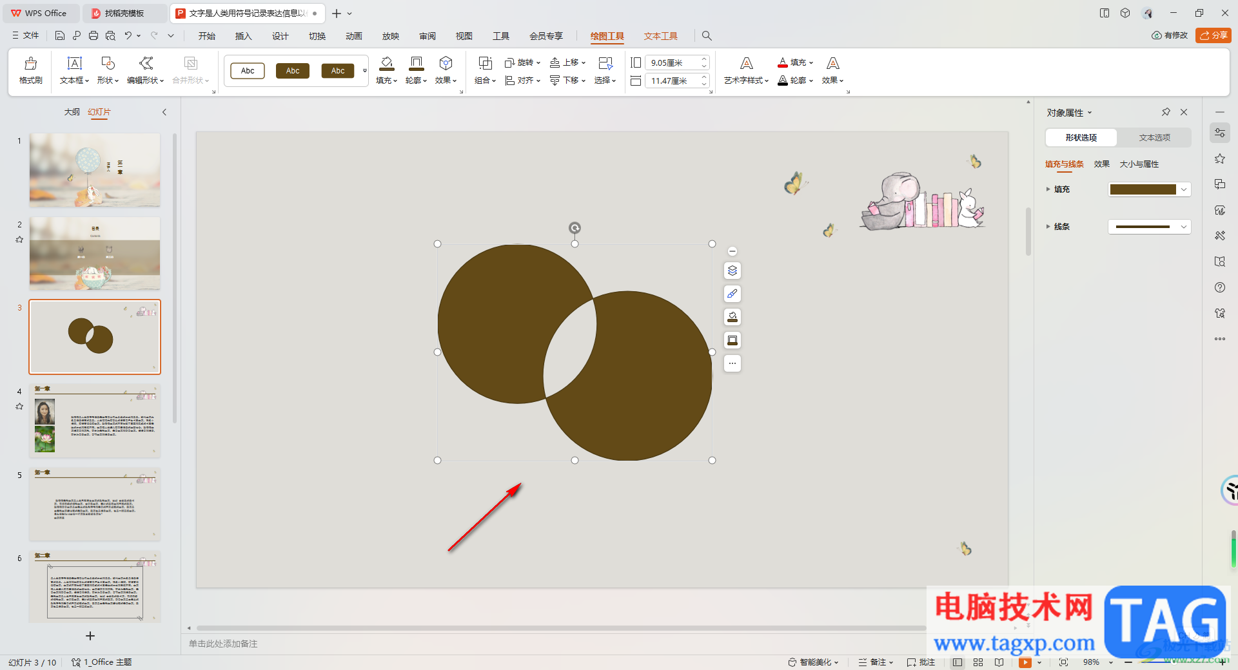Pin the Object Properties pane
The image size is (1238, 670).
(1166, 112)
